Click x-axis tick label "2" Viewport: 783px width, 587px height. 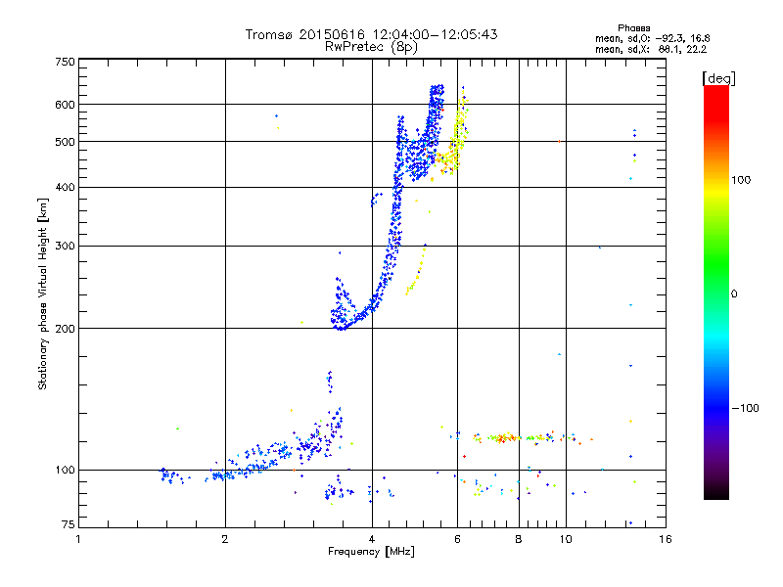225,539
